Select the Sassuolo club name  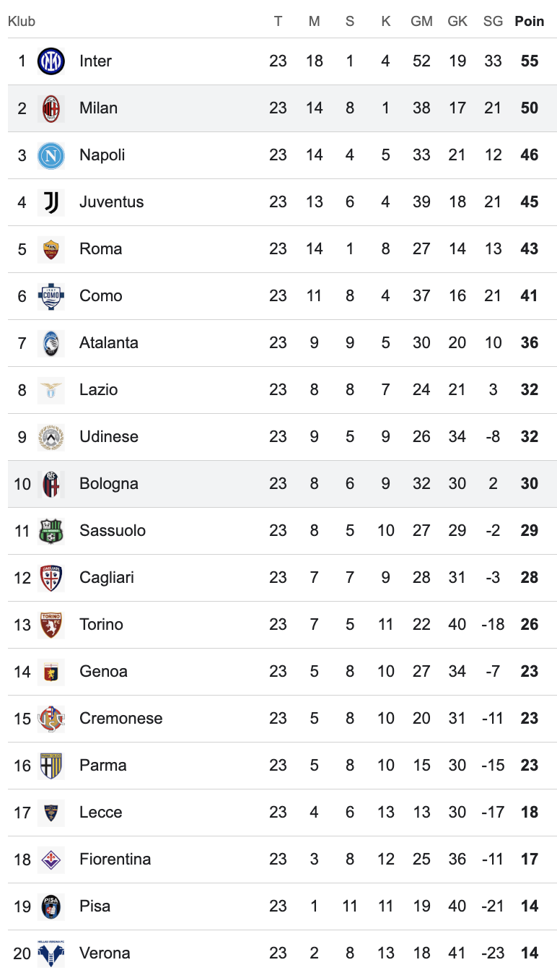point(112,531)
